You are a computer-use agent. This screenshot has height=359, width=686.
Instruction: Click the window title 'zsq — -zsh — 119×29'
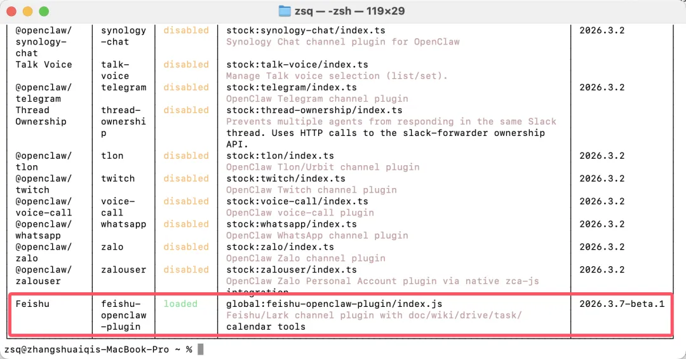click(x=349, y=11)
